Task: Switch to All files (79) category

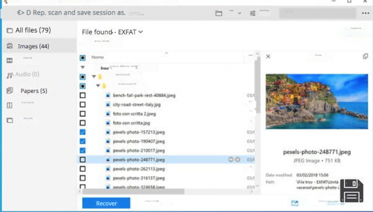Action: tap(29, 30)
